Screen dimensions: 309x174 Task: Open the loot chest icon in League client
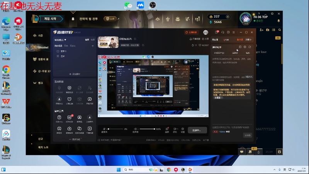[x=178, y=19]
